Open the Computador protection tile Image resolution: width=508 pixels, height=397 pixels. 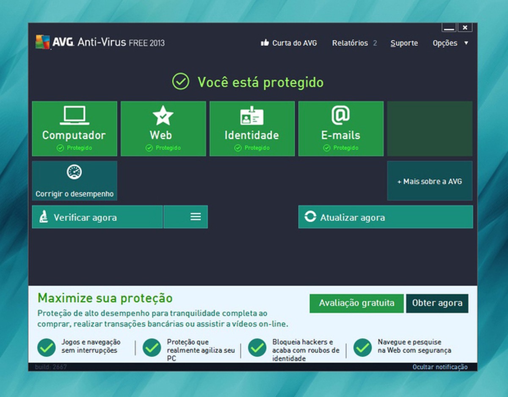click(x=75, y=129)
